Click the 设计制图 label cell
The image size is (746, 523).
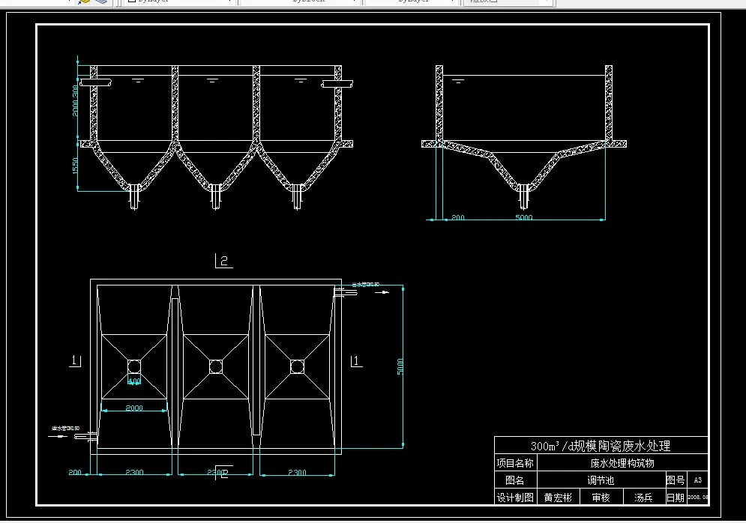click(516, 498)
